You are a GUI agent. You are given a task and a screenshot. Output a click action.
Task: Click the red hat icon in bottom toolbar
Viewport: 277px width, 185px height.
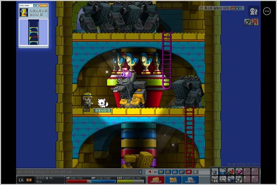150,172
